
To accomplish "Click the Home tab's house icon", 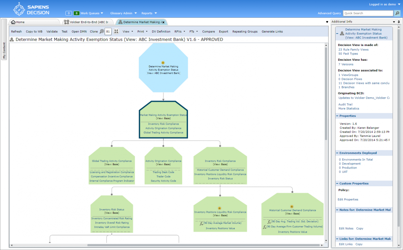I will 13,22.
